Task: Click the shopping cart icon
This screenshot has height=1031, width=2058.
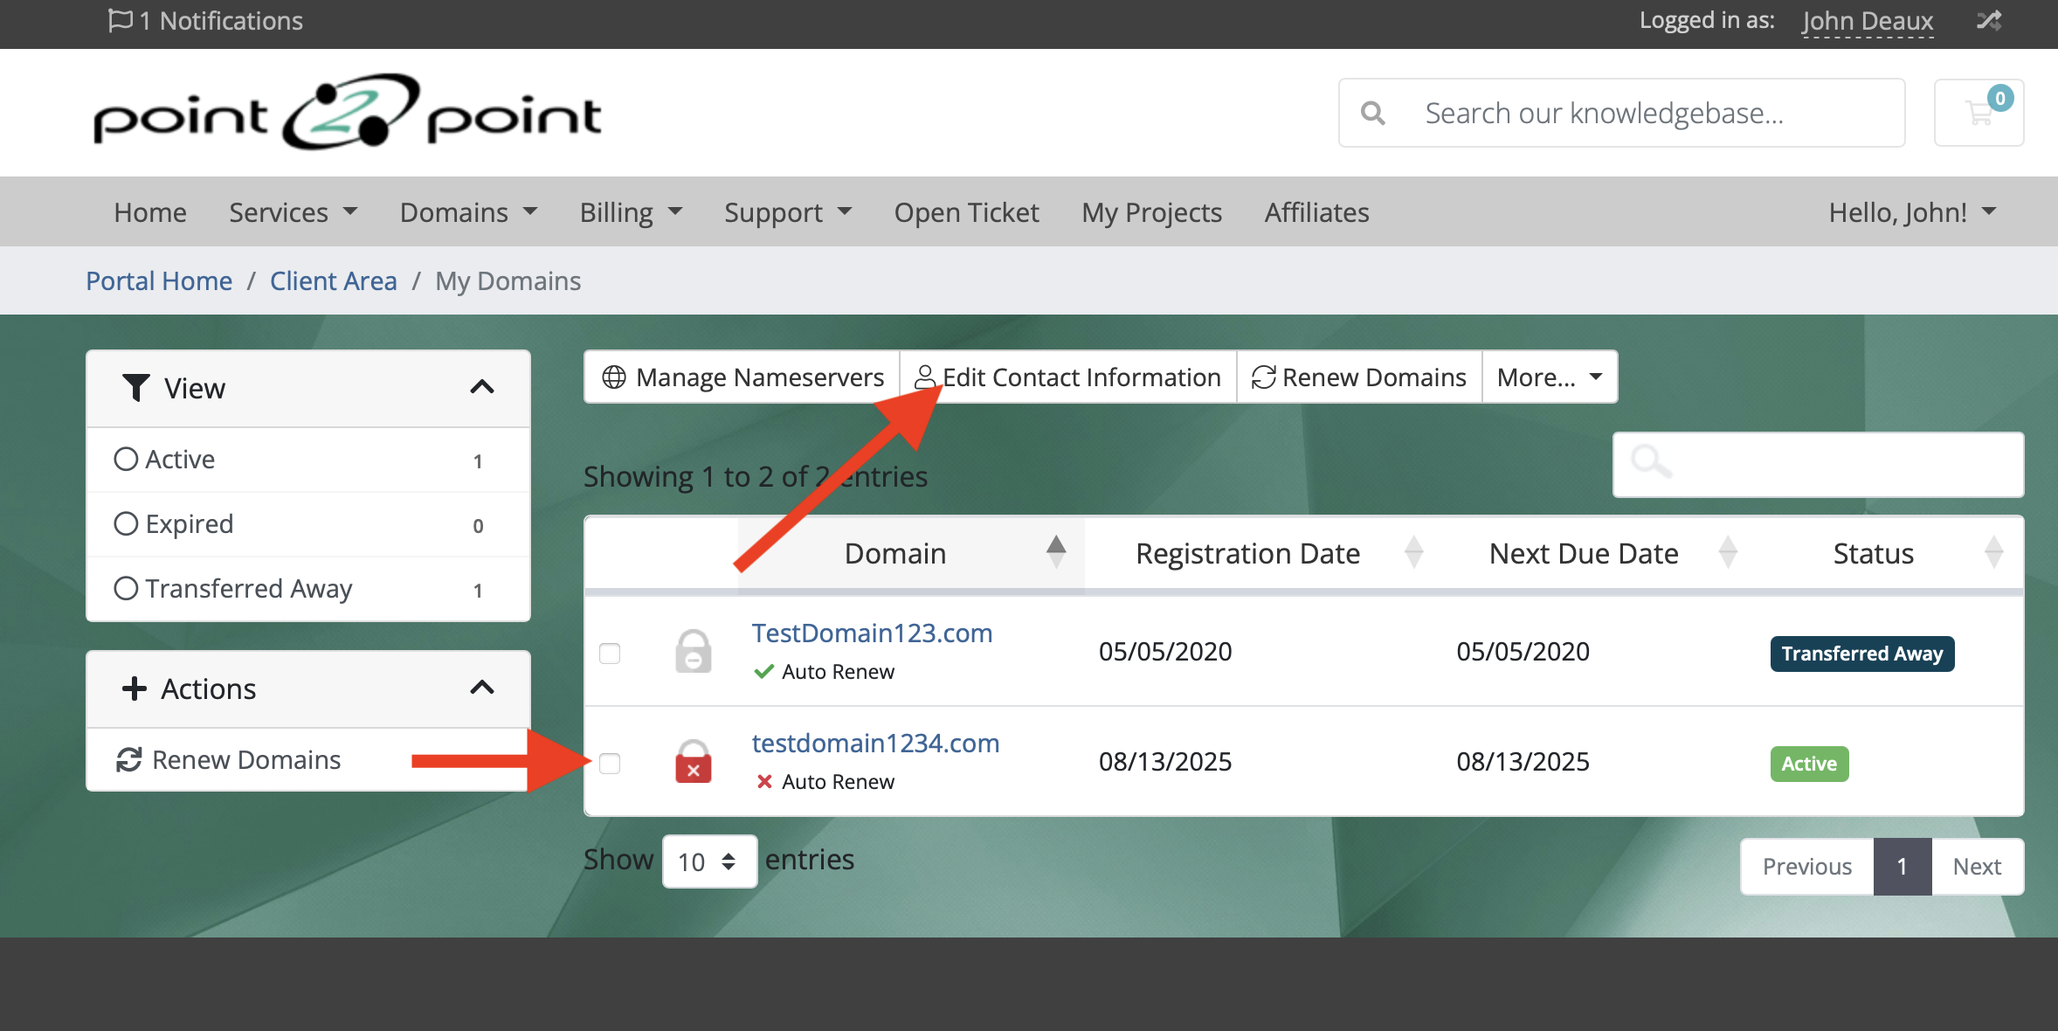Action: [x=1979, y=113]
